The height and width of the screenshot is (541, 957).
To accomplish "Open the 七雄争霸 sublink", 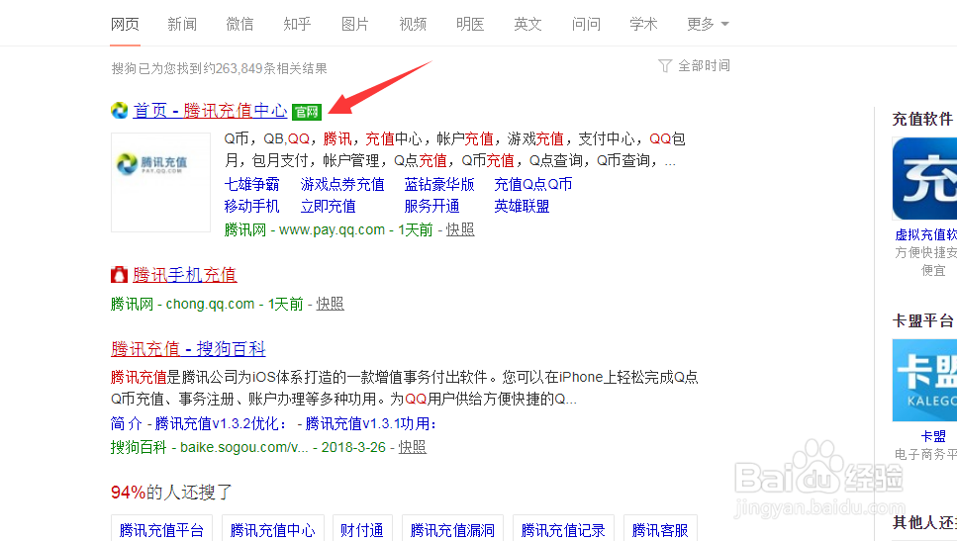I will point(251,184).
